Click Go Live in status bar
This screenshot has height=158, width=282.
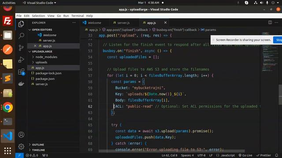click(245, 155)
